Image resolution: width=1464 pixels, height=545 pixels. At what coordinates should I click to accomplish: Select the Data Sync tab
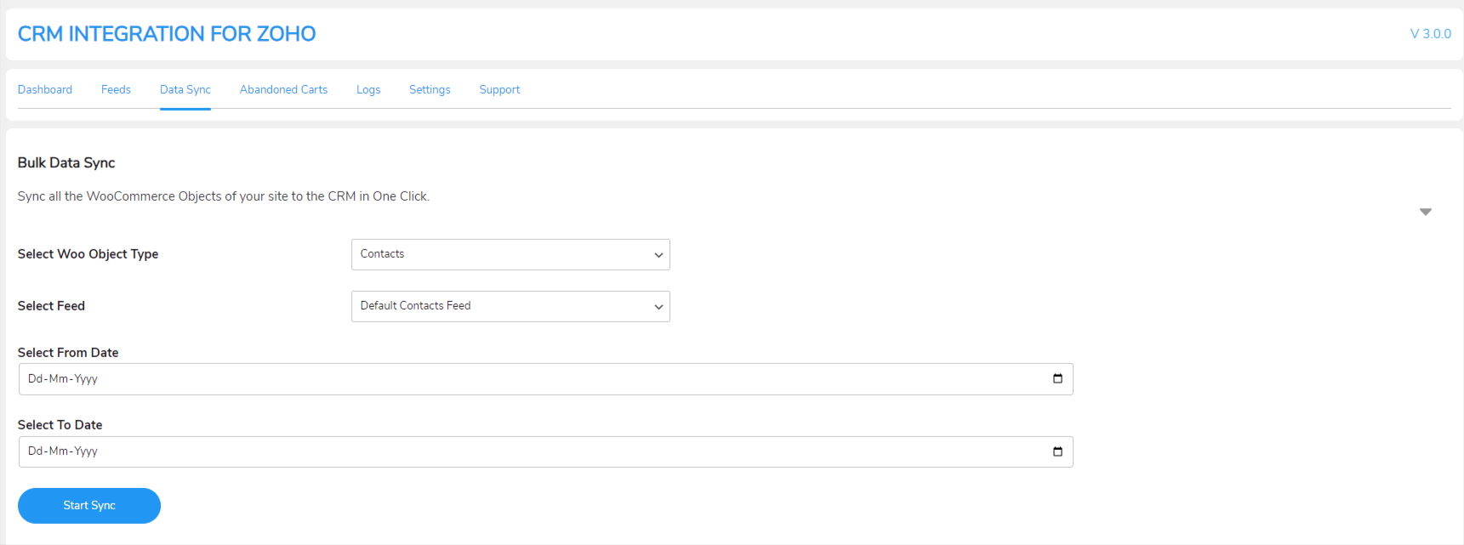185,89
